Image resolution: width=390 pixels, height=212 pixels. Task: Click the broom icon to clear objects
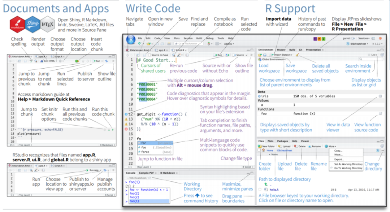(298, 55)
